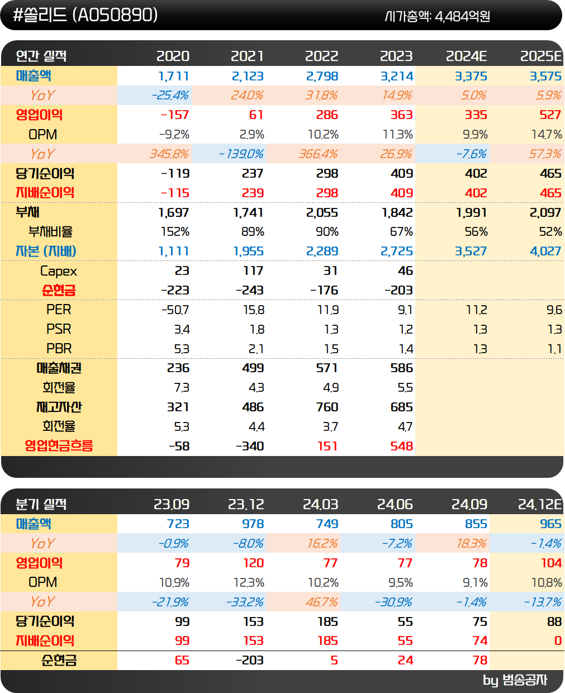The height and width of the screenshot is (693, 565).
Task: Click the 'by 범송공자' credit text
Action: [515, 680]
